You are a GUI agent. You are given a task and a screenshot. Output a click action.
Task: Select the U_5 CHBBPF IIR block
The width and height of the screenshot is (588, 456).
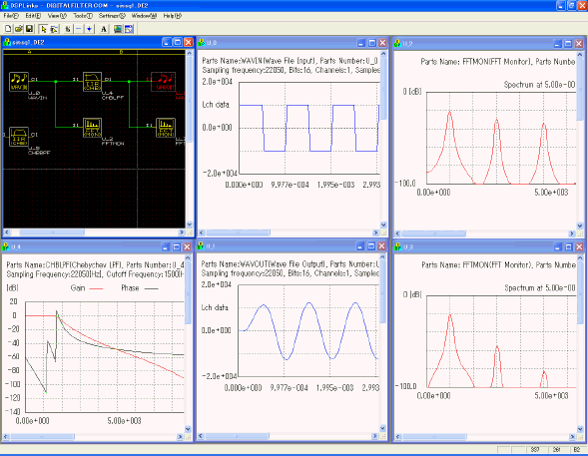[19, 137]
